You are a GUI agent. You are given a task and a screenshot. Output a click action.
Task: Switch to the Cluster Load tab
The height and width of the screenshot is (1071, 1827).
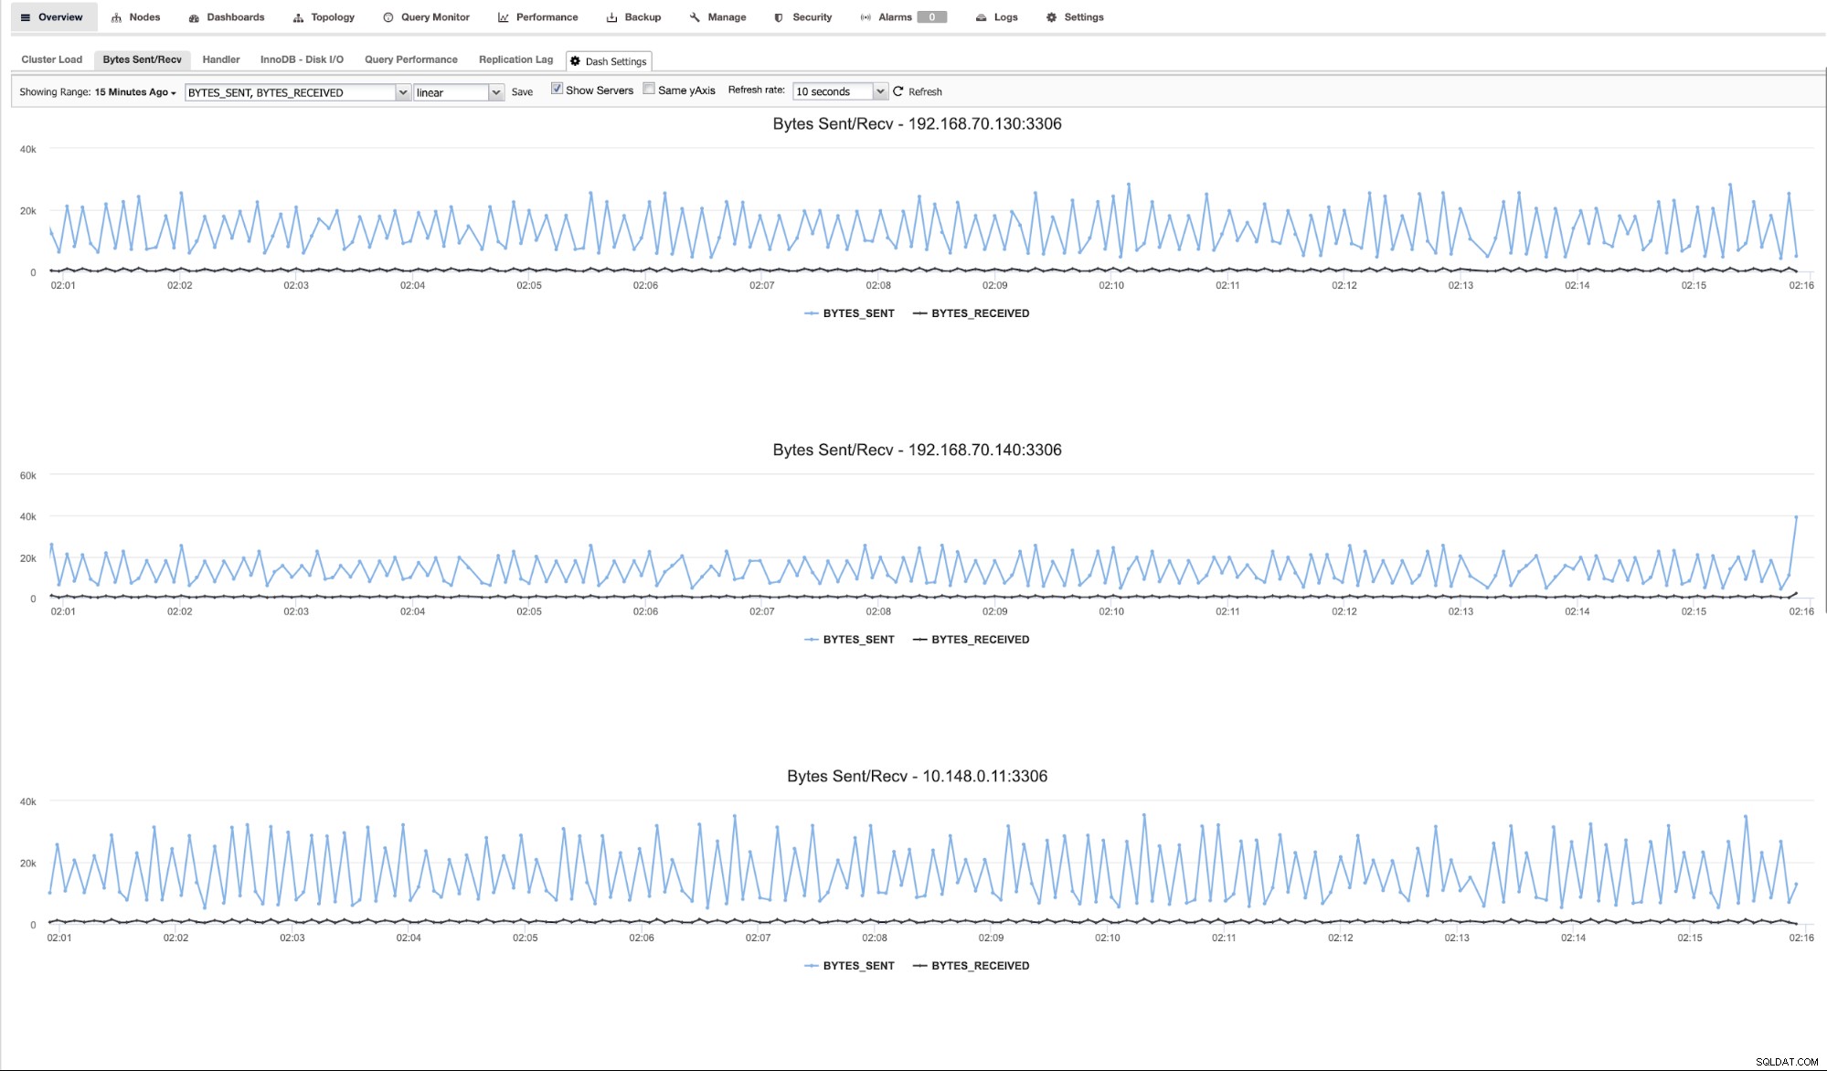[52, 59]
